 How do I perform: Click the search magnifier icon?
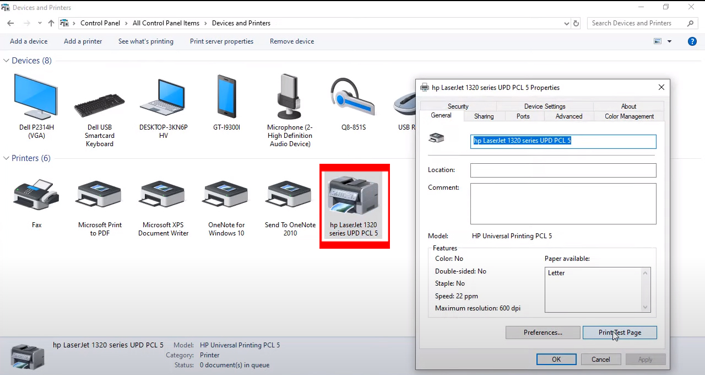coord(690,23)
